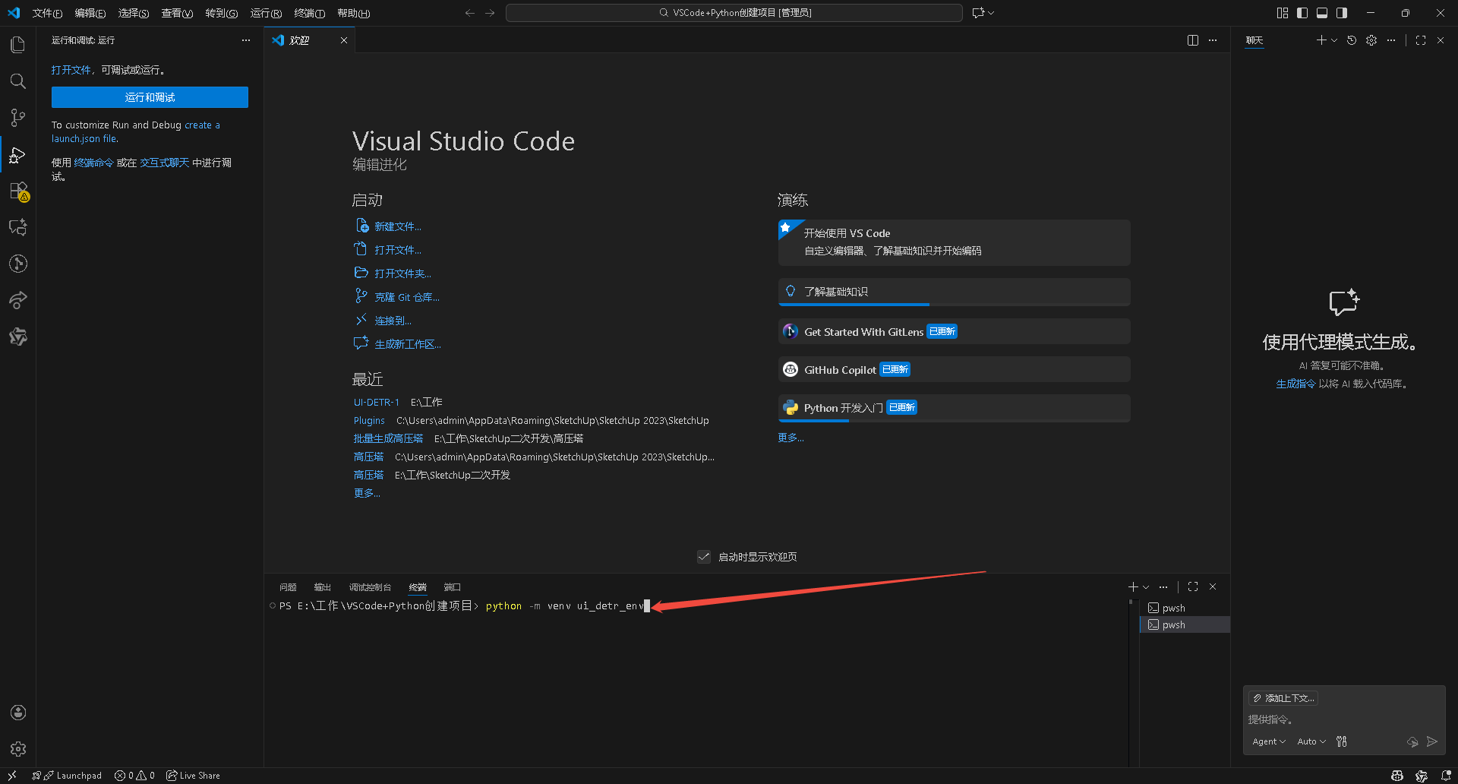
Task: Open the GitHub Copilot walkthrough card
Action: tap(954, 370)
